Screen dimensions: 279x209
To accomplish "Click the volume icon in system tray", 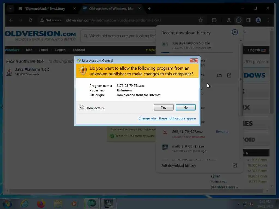I will (x=251, y=204).
